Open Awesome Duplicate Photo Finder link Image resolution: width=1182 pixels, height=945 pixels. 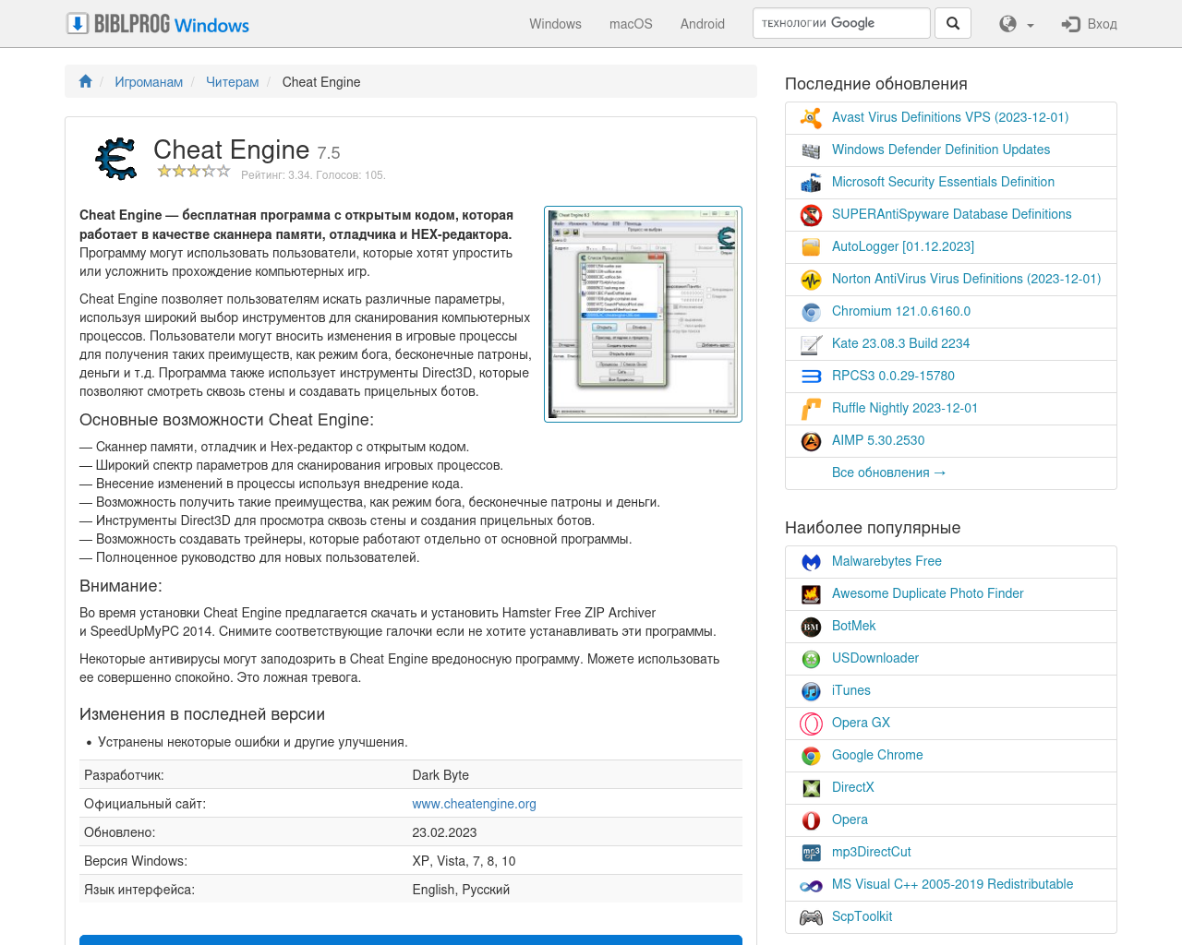927,593
